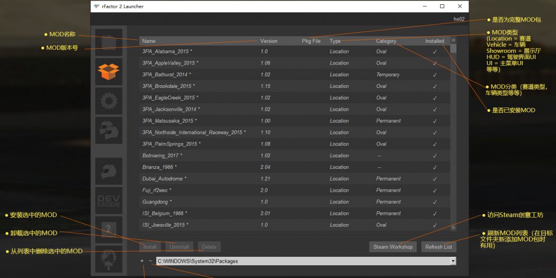The height and width of the screenshot is (278, 556).
Task: Toggle the installed checkmark for Dubai_Autodrome
Action: click(435, 179)
